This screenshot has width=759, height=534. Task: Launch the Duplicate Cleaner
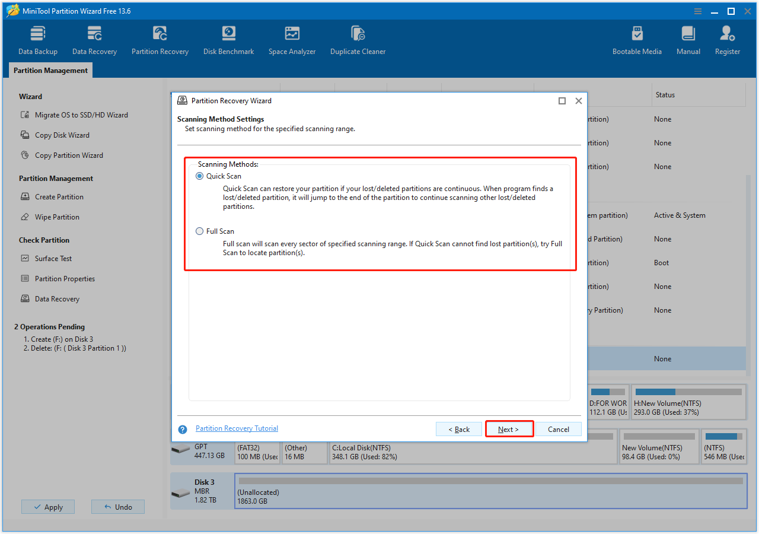click(358, 39)
